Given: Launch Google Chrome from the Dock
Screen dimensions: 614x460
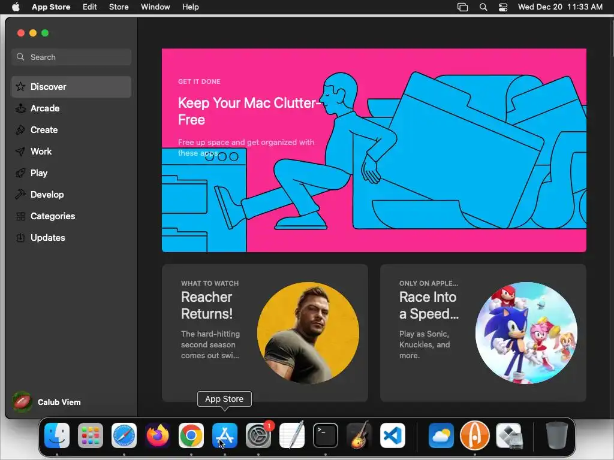Looking at the screenshot, I should (191, 435).
